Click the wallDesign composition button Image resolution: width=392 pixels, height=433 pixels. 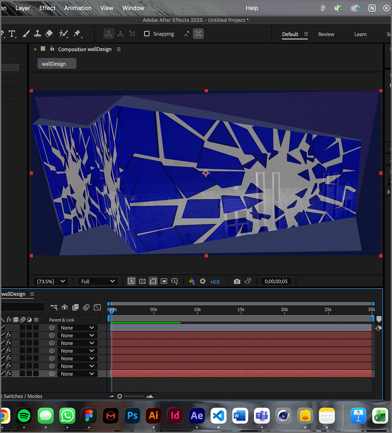tap(56, 63)
